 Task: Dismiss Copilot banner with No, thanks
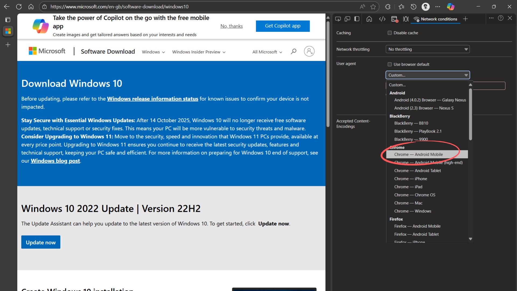(x=232, y=26)
